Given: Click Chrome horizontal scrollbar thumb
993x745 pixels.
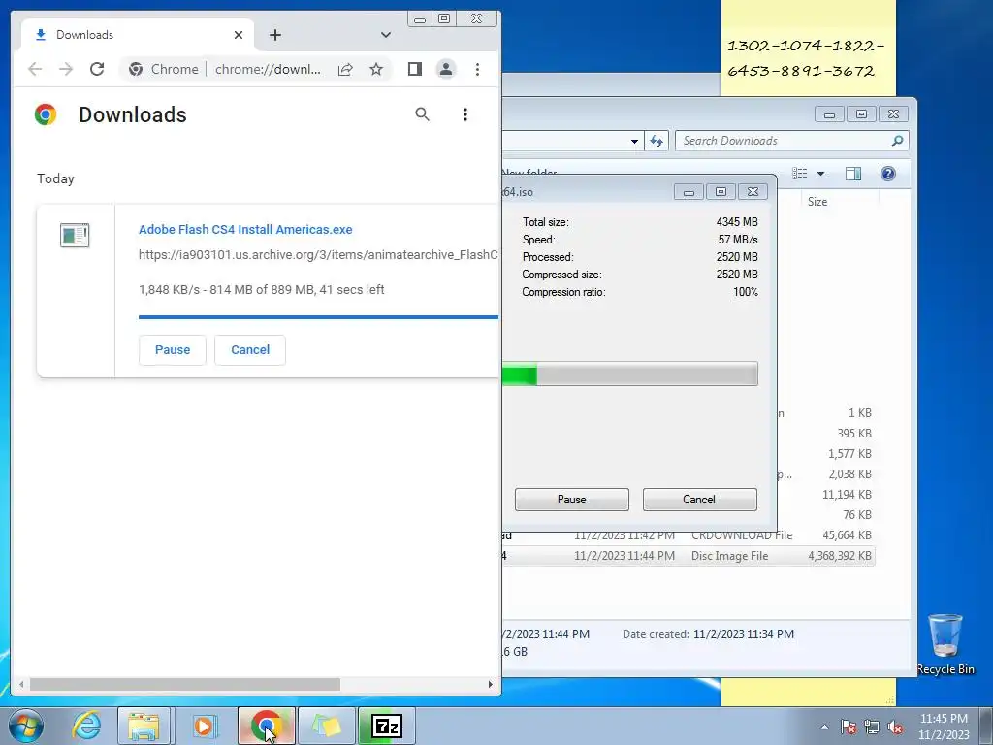Looking at the screenshot, I should coord(185,684).
